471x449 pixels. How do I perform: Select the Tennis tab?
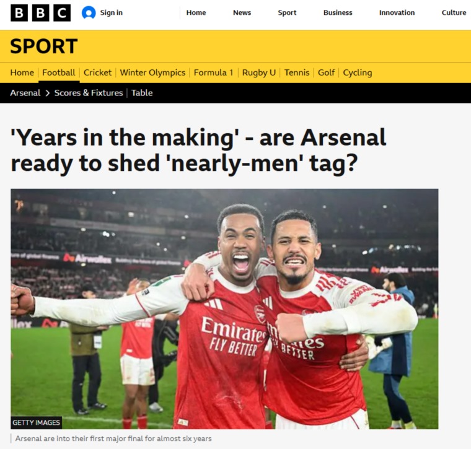tap(297, 72)
